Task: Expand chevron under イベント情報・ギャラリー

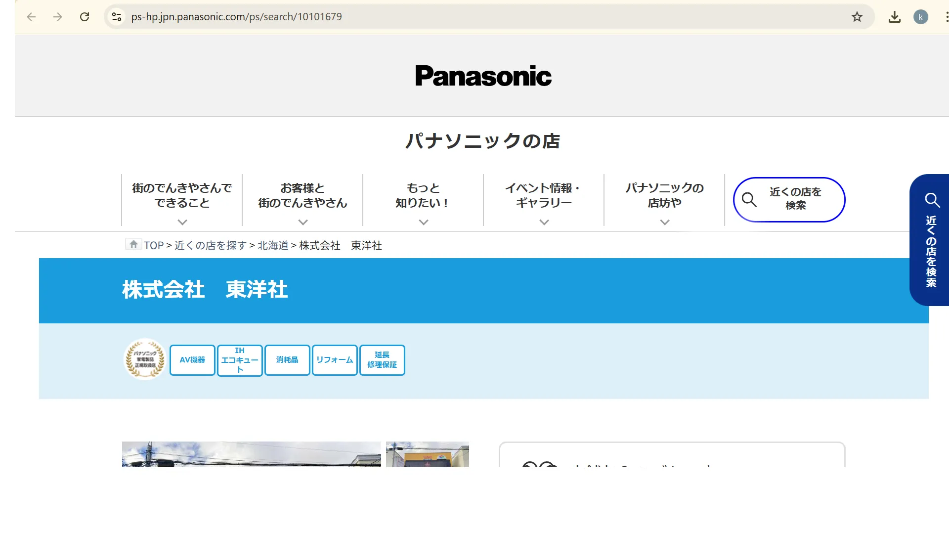Action: (544, 222)
